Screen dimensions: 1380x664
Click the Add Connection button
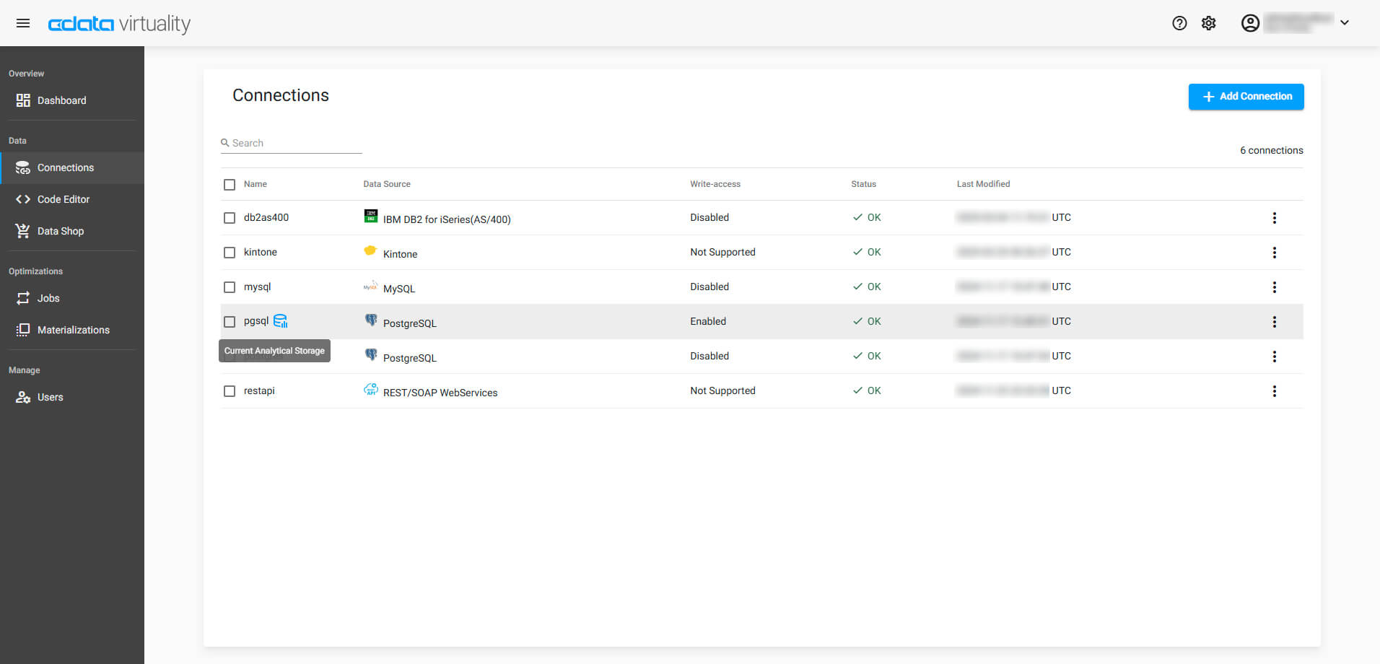click(1246, 97)
